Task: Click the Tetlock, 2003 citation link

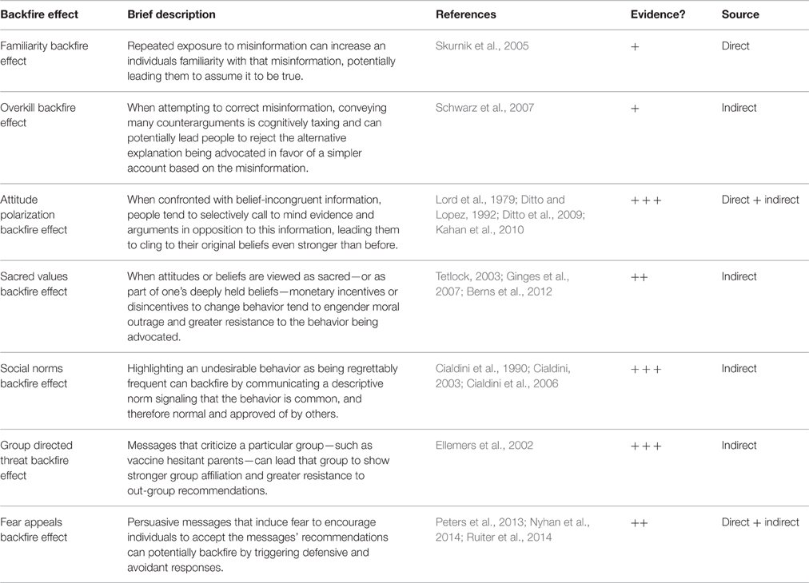Action: pos(468,276)
